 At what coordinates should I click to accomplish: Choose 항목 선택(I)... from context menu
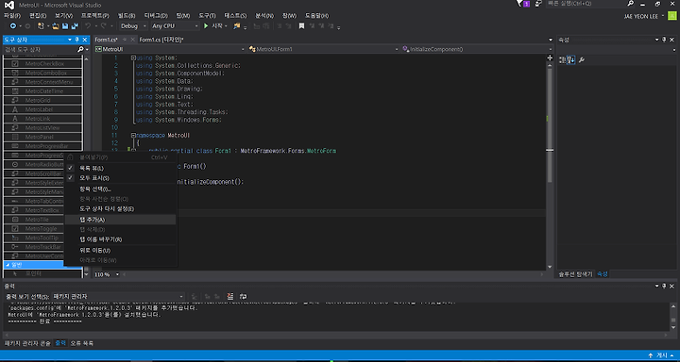(x=120, y=189)
